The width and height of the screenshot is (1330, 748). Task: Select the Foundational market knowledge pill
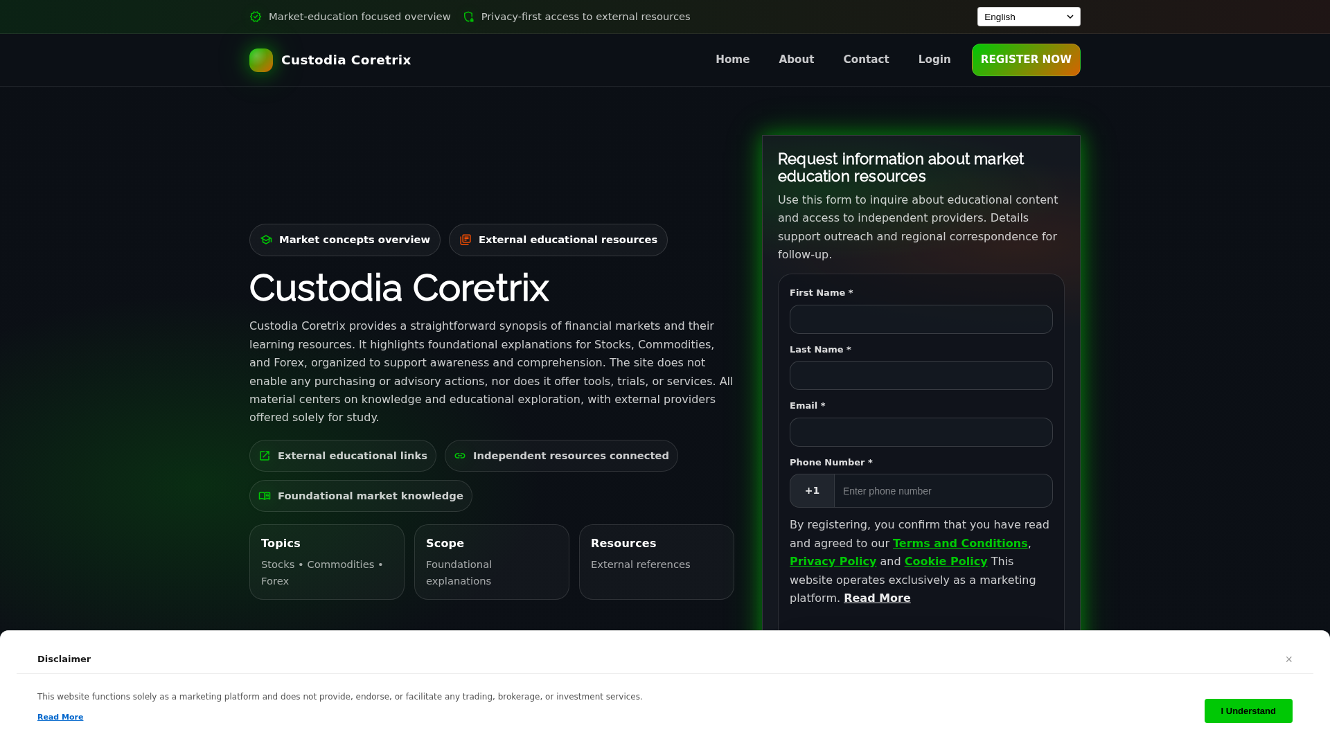361,496
